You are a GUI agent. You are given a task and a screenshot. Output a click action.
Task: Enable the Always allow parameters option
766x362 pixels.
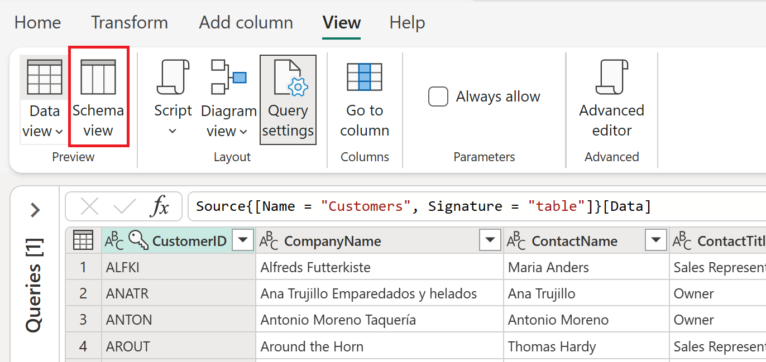pyautogui.click(x=438, y=96)
